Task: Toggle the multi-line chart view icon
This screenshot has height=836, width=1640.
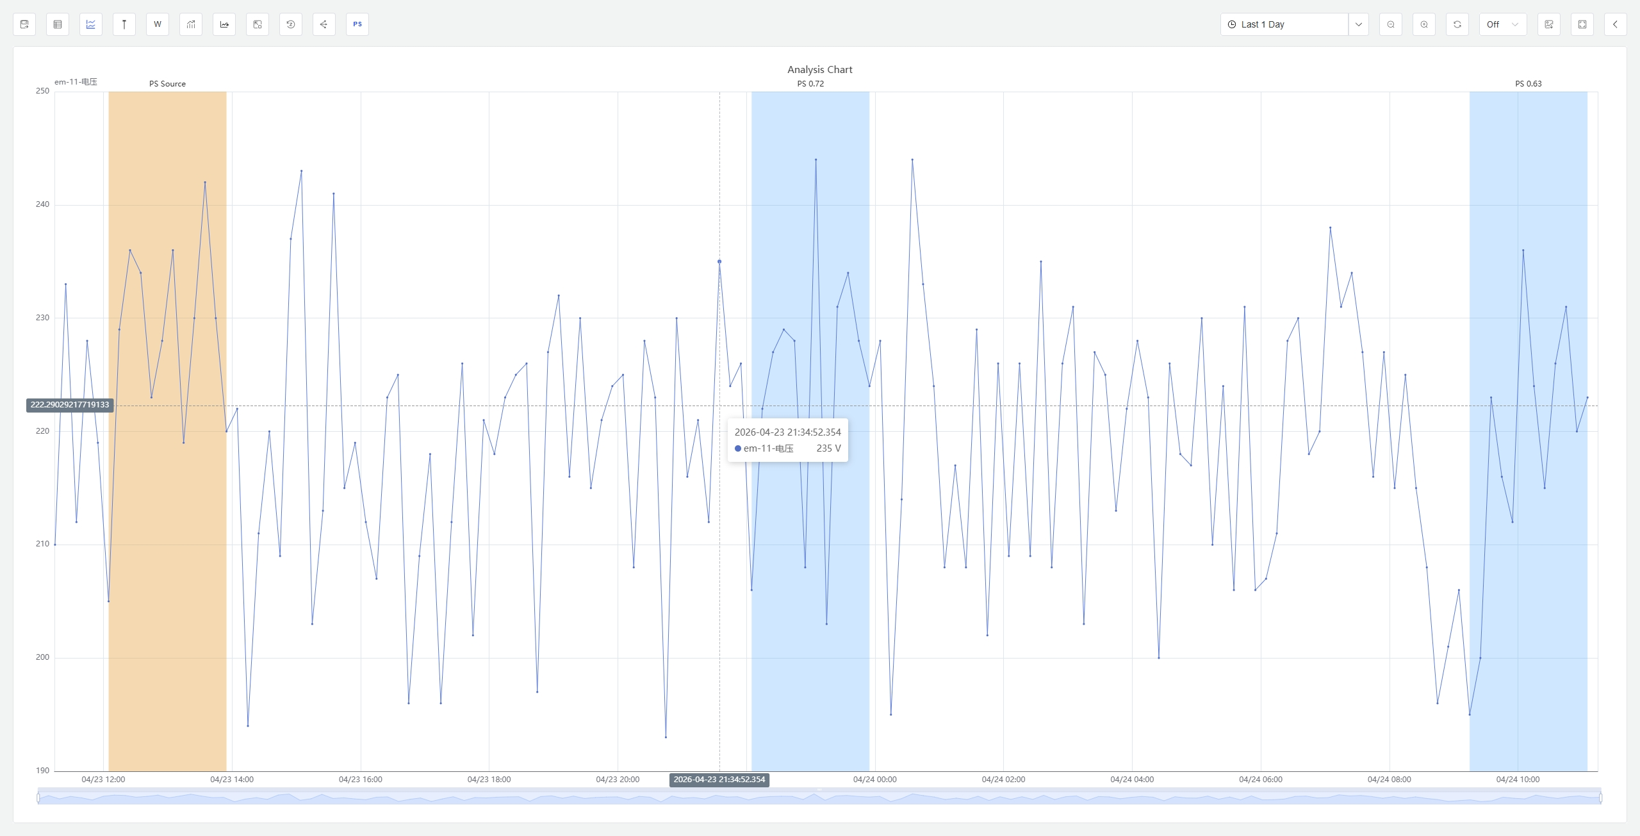Action: [91, 24]
